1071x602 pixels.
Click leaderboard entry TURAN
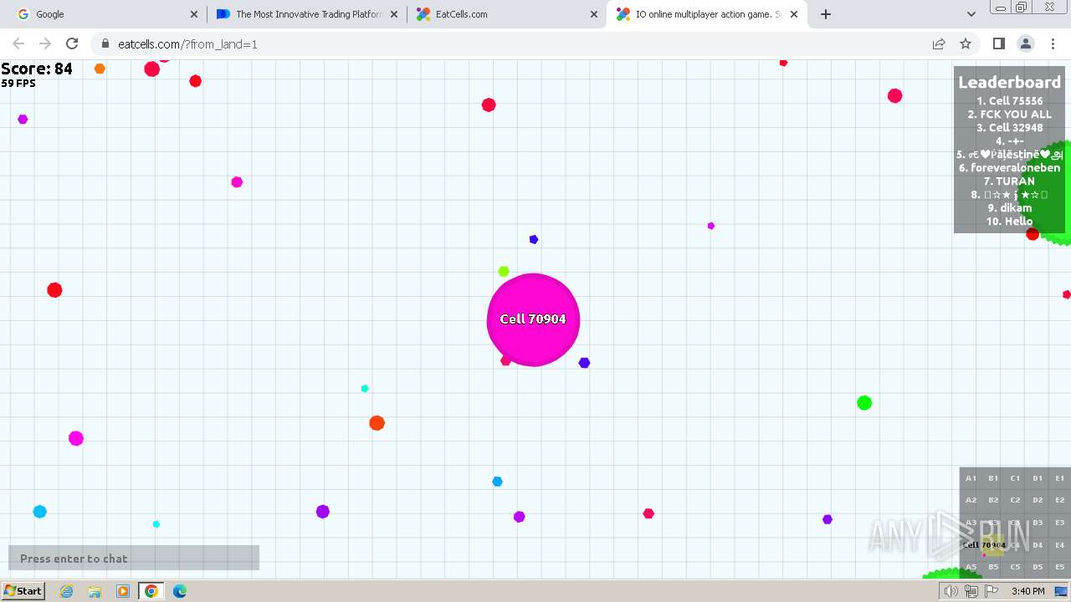click(x=1009, y=181)
